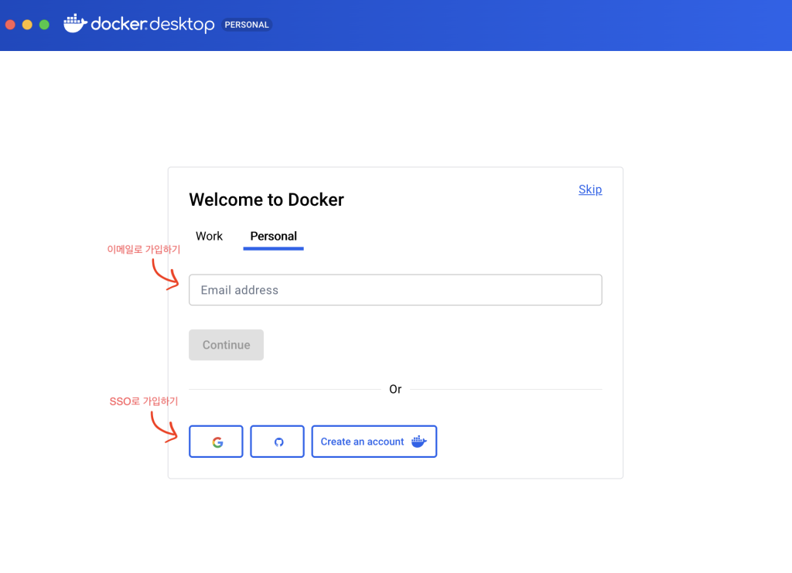The width and height of the screenshot is (792, 573).
Task: Select the Personal tab
Action: (x=273, y=237)
